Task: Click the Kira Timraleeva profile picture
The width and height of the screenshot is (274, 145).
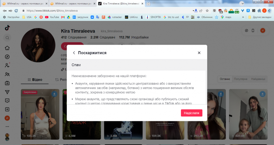Action: tap(38, 45)
